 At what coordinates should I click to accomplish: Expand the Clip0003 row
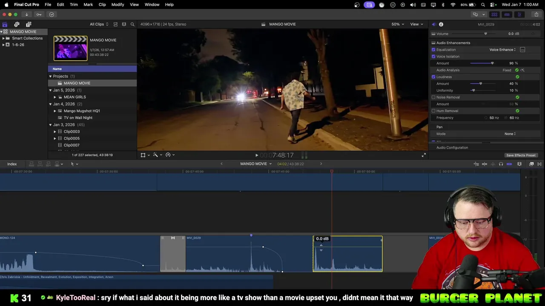(55, 132)
